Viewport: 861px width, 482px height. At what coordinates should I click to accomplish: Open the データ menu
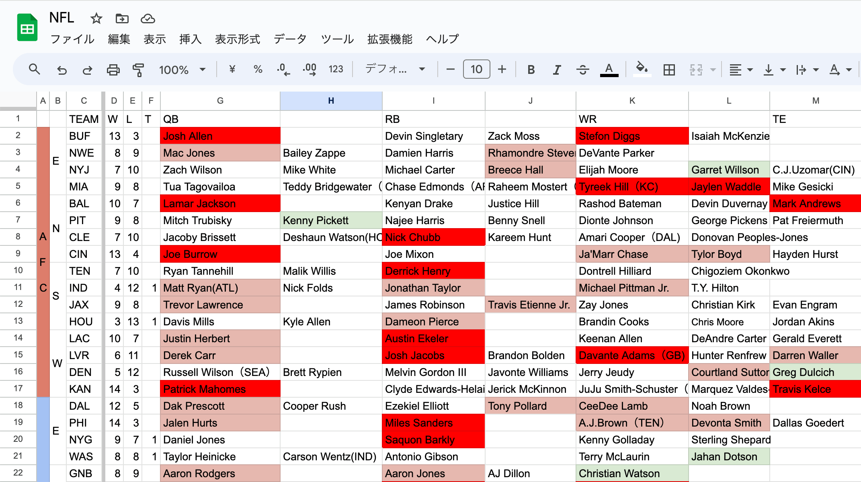point(290,39)
